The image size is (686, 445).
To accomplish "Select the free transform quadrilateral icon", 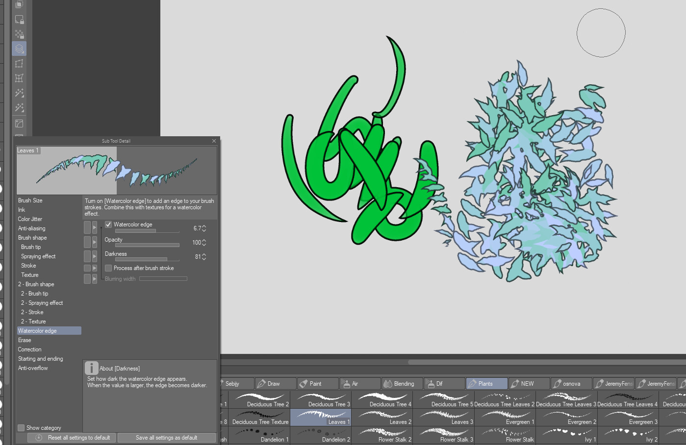I will [x=19, y=64].
